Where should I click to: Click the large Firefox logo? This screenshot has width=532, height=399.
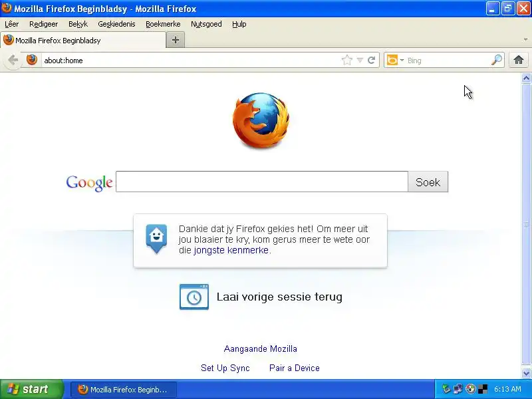pos(261,121)
